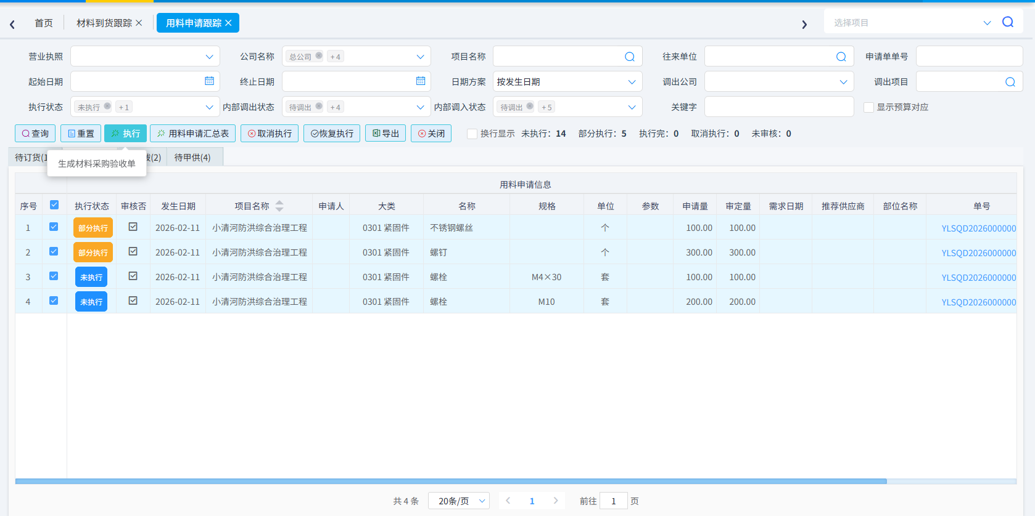This screenshot has height=516, width=1035.
Task: Click the 取消执行 button
Action: [270, 134]
